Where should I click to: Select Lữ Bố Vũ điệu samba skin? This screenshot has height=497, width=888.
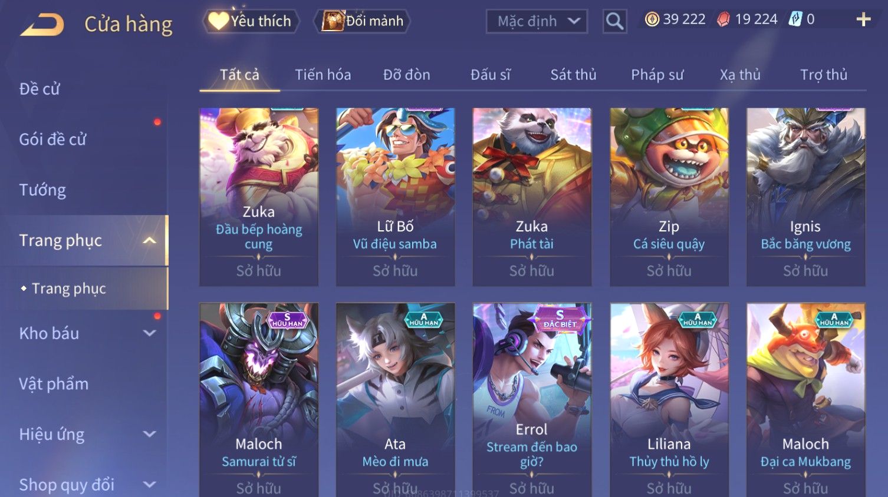click(x=395, y=197)
